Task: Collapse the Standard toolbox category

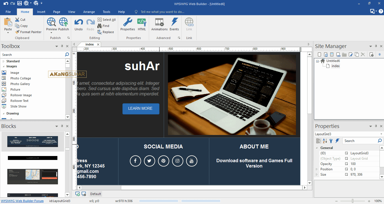Action: (x=3, y=61)
